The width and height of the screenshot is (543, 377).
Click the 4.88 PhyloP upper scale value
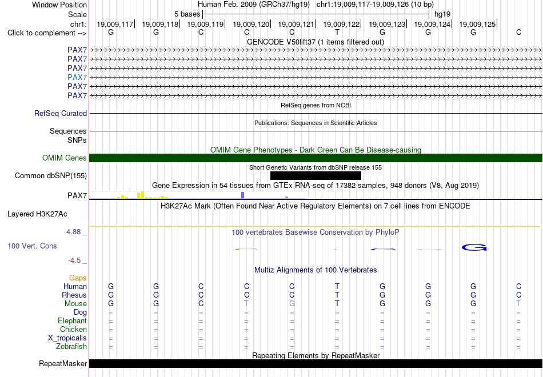tap(73, 232)
